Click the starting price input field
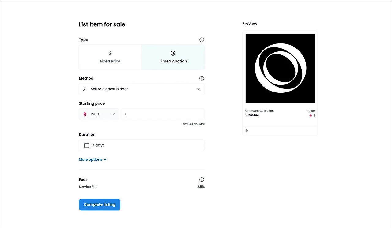 click(x=163, y=114)
